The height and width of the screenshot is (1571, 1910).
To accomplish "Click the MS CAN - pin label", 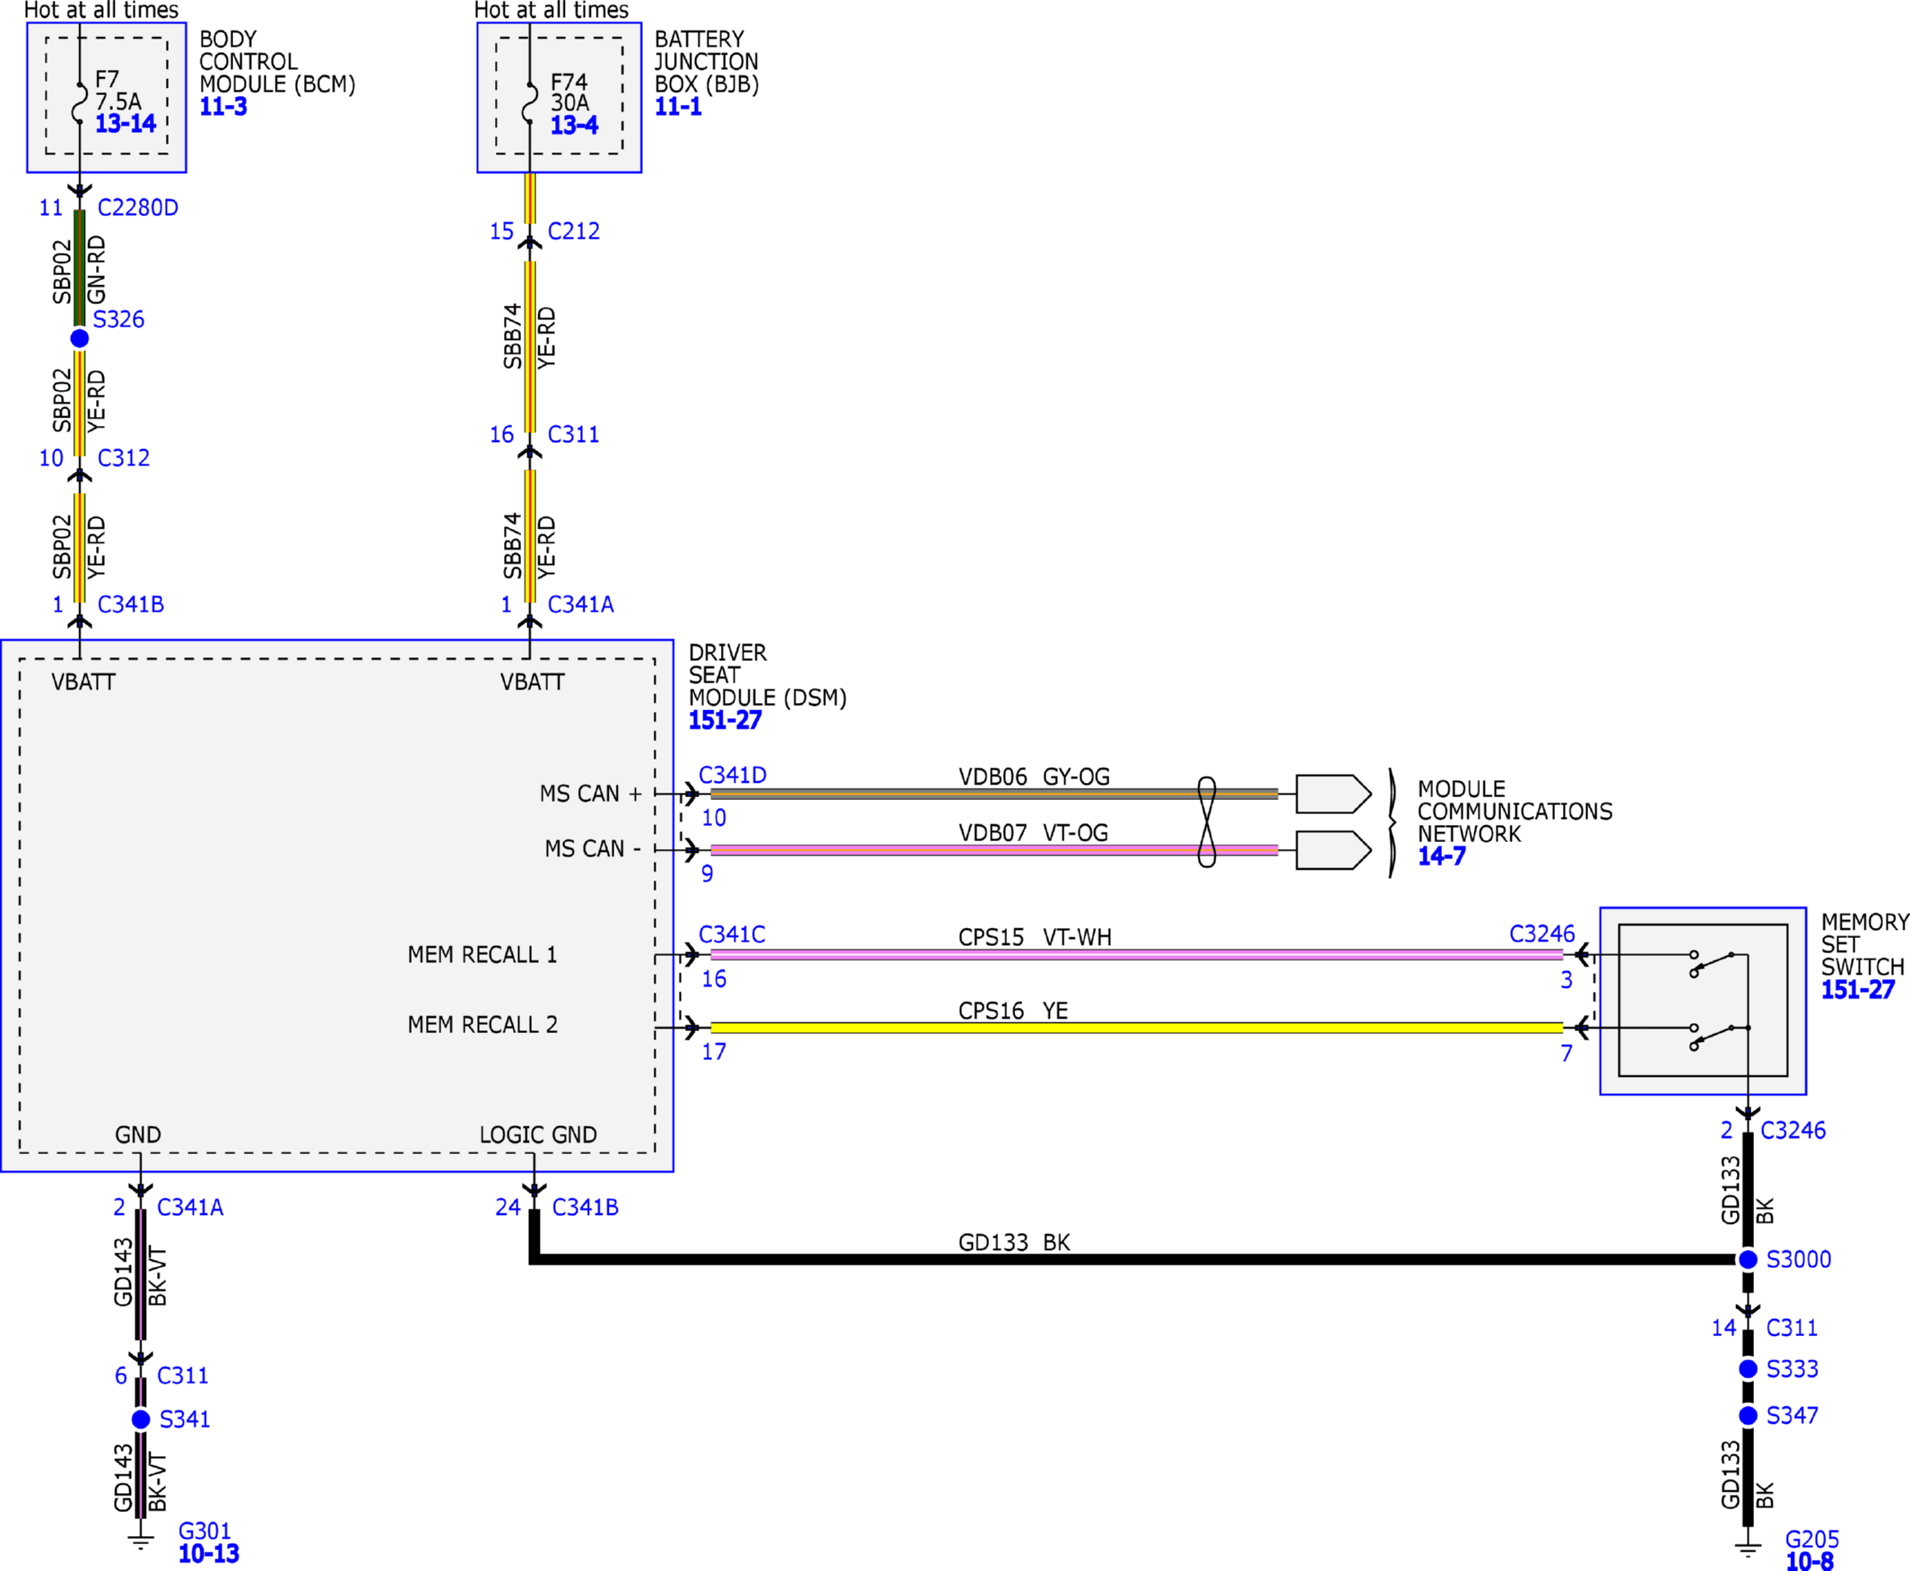I will click(593, 849).
